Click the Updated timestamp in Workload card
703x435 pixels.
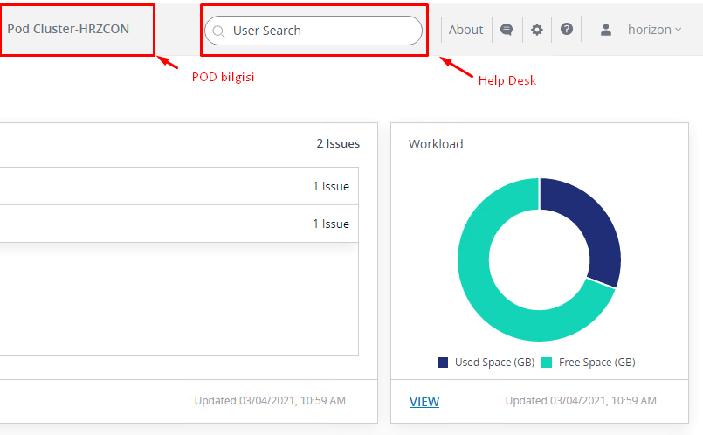[582, 401]
